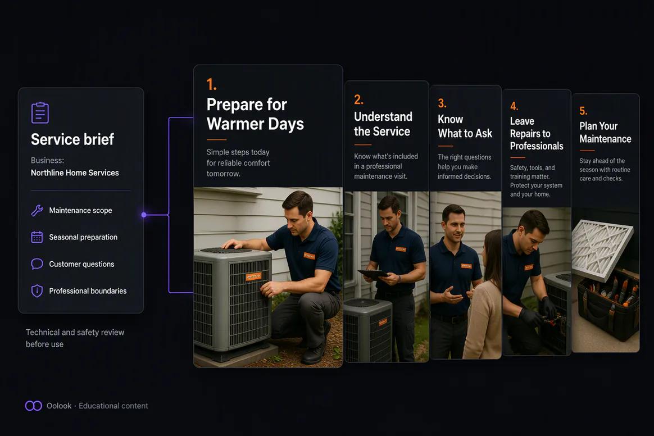
Task: Click the orange number 5. on fifth card
Action: click(x=583, y=111)
